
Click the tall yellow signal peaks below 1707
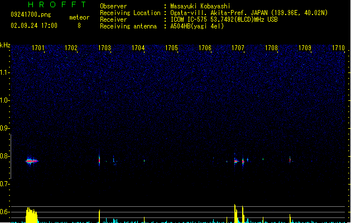point(239,214)
